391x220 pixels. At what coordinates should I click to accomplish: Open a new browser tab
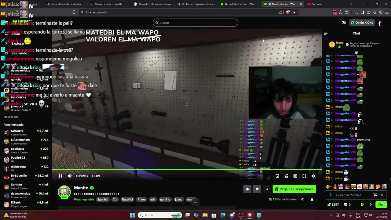(x=352, y=4)
